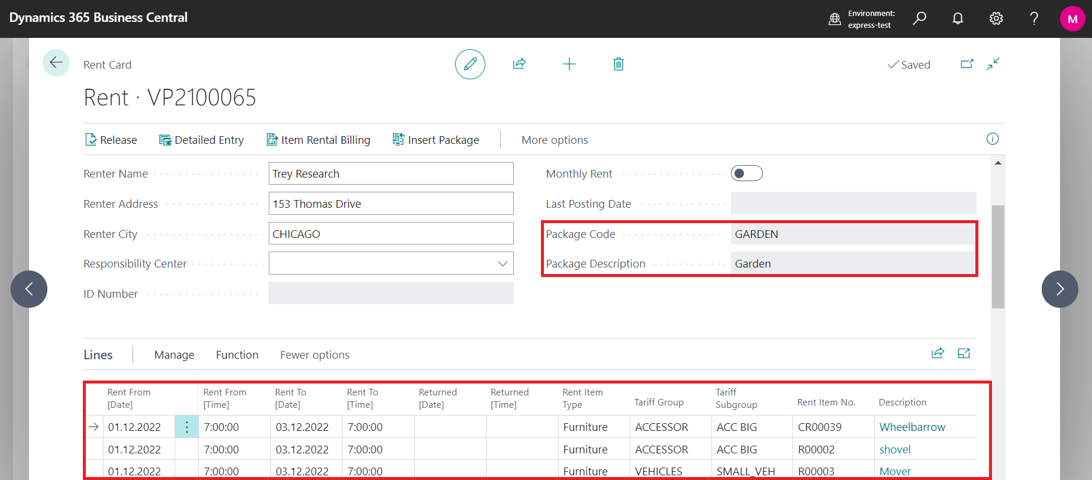This screenshot has height=480, width=1092.
Task: Click More options in action bar
Action: [x=555, y=140]
